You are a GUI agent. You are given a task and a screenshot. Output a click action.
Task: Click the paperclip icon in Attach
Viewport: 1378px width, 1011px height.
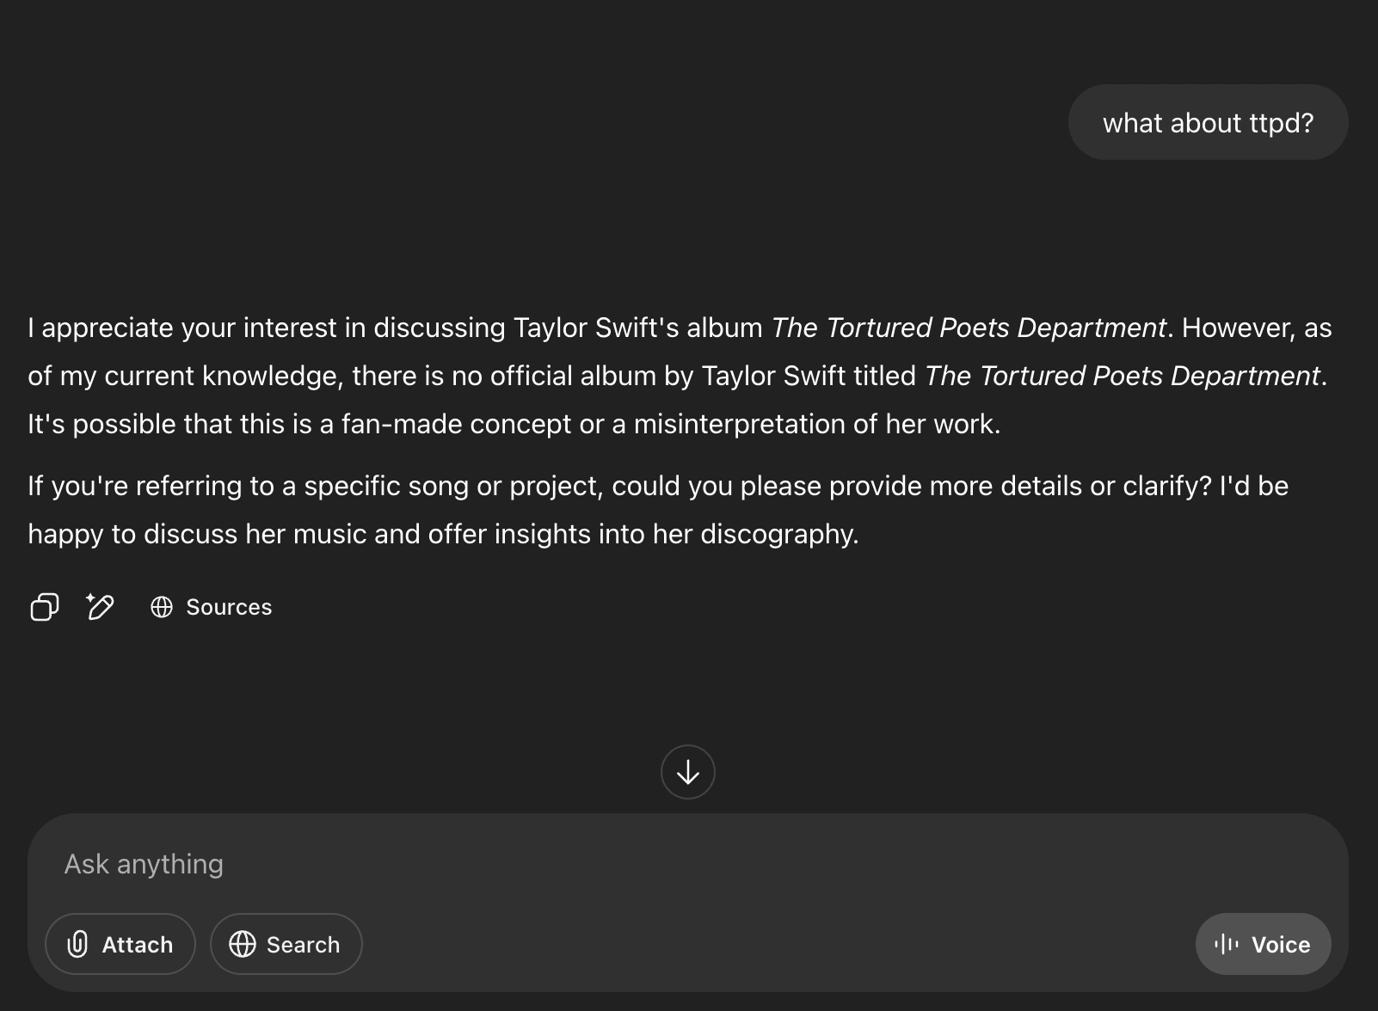coord(77,944)
